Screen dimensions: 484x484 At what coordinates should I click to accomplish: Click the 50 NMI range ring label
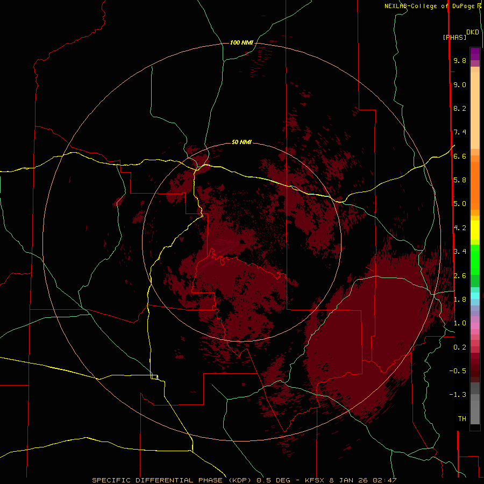(241, 142)
